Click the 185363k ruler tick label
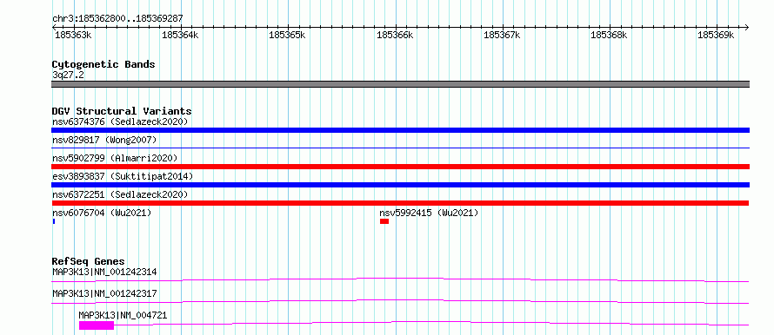774x335 pixels. [73, 35]
